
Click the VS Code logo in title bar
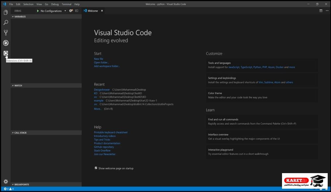(x=4, y=4)
